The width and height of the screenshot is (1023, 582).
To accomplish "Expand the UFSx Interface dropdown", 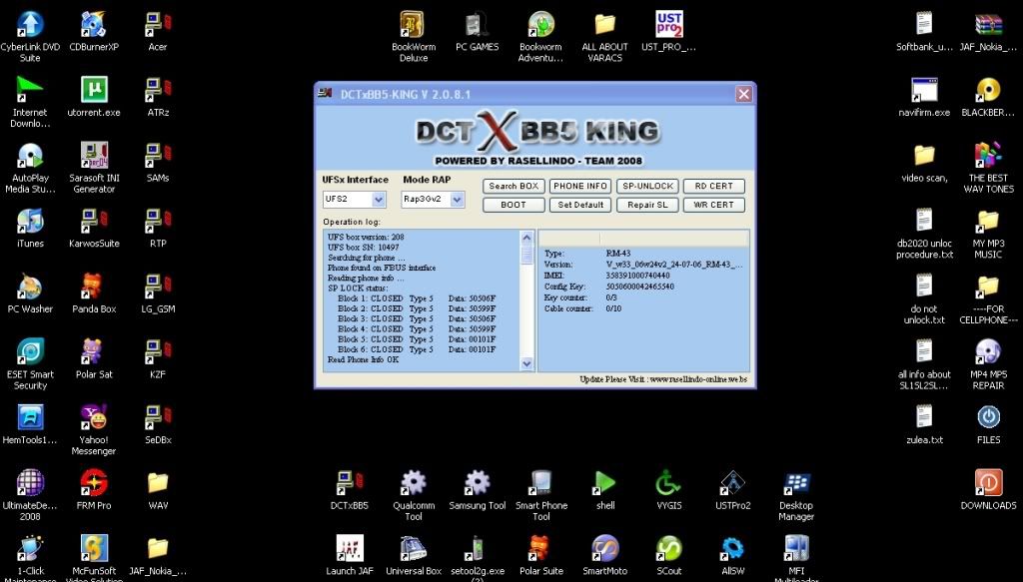I will click(x=378, y=200).
